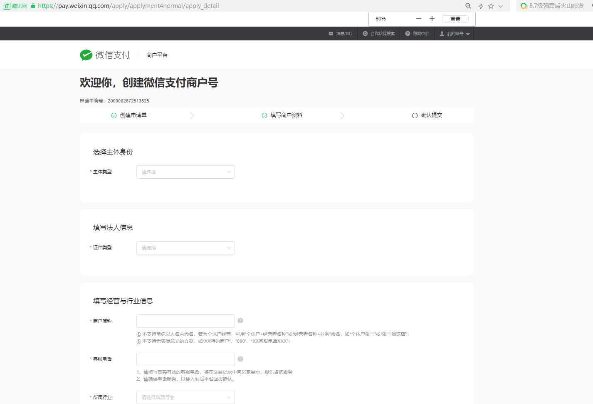This screenshot has height=404, width=593.
Task: Click the browser zoom magnifier icon
Action: tap(468, 6)
